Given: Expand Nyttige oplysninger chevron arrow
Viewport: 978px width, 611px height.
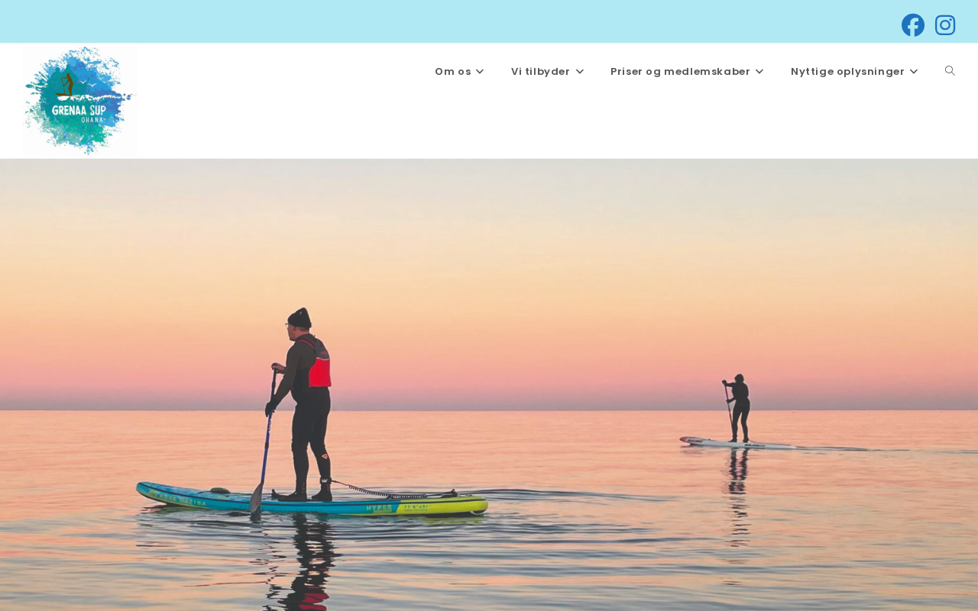Looking at the screenshot, I should coord(914,71).
